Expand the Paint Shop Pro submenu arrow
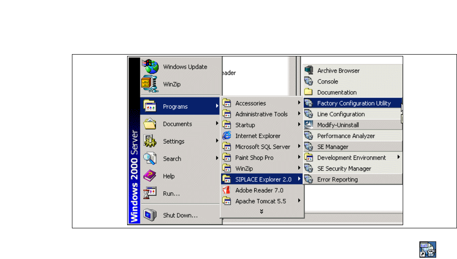Image resolution: width=457 pixels, height=259 pixels. point(299,157)
